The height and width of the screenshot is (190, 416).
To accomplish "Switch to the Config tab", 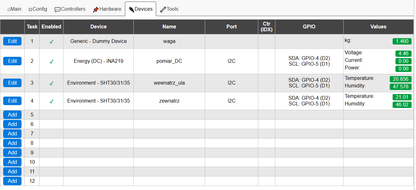I will [38, 9].
